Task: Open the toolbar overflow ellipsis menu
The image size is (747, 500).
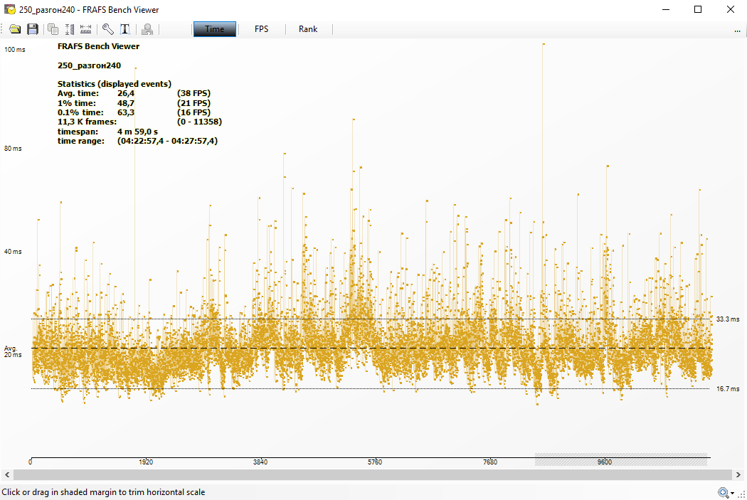Action: [737, 30]
